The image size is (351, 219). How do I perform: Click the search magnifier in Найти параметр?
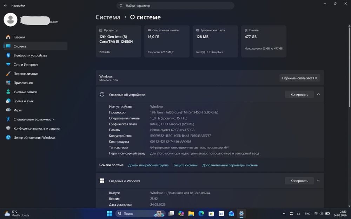pyautogui.click(x=121, y=6)
